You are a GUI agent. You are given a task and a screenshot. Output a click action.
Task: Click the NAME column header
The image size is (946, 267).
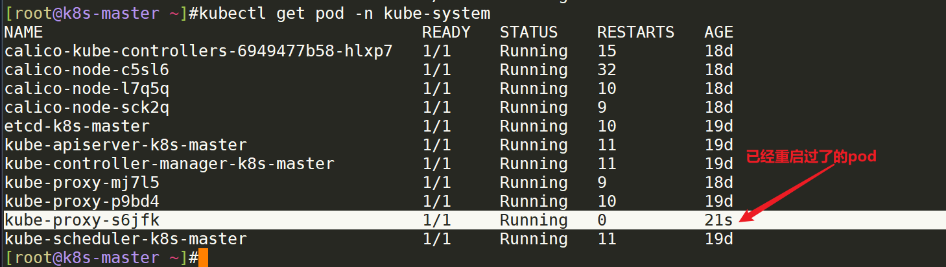pyautogui.click(x=23, y=32)
